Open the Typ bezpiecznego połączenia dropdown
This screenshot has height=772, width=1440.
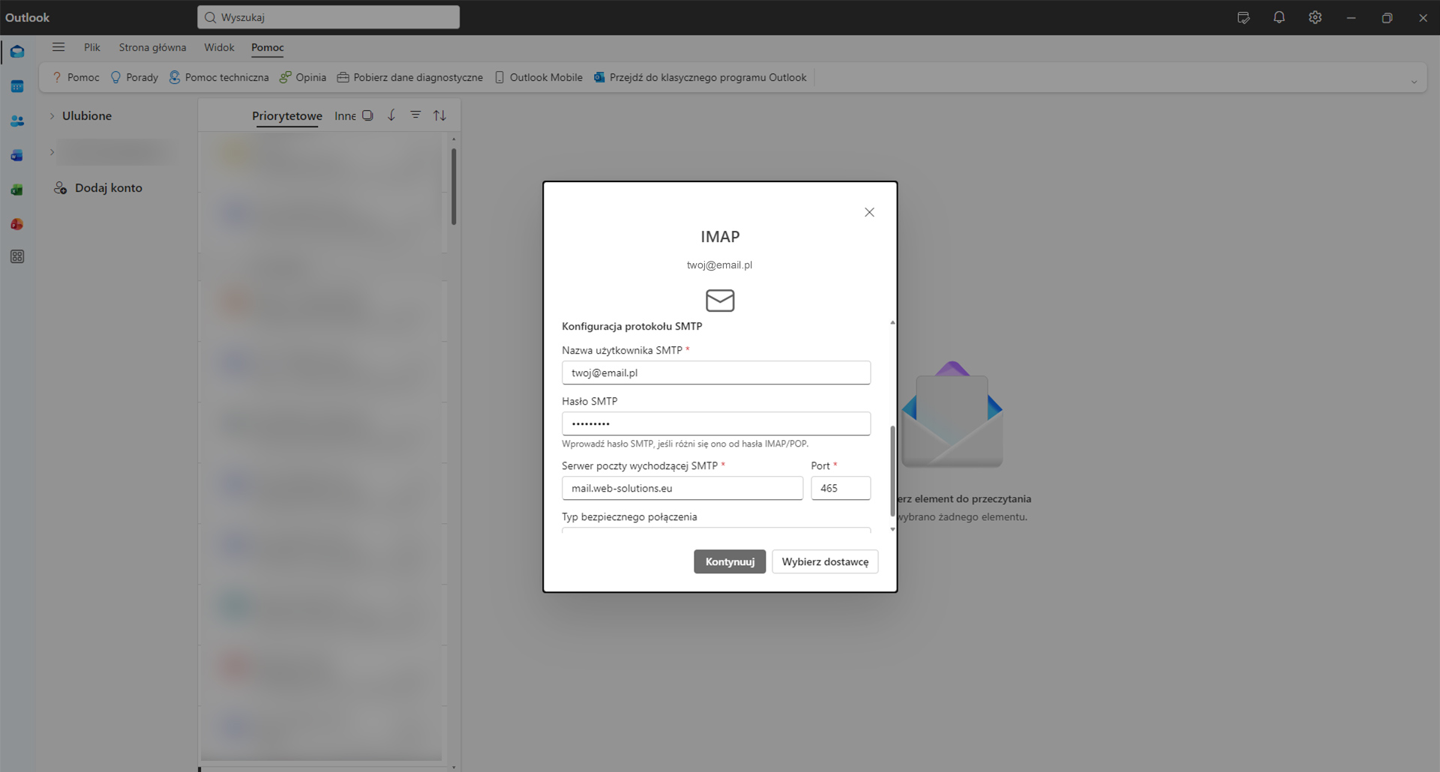[x=715, y=530]
